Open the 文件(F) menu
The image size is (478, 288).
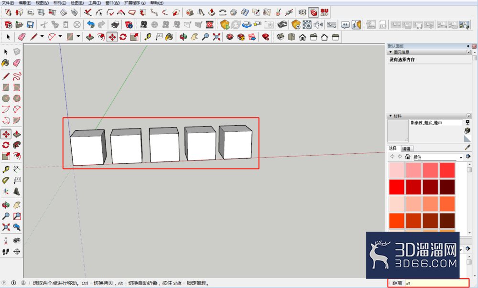click(8, 3)
